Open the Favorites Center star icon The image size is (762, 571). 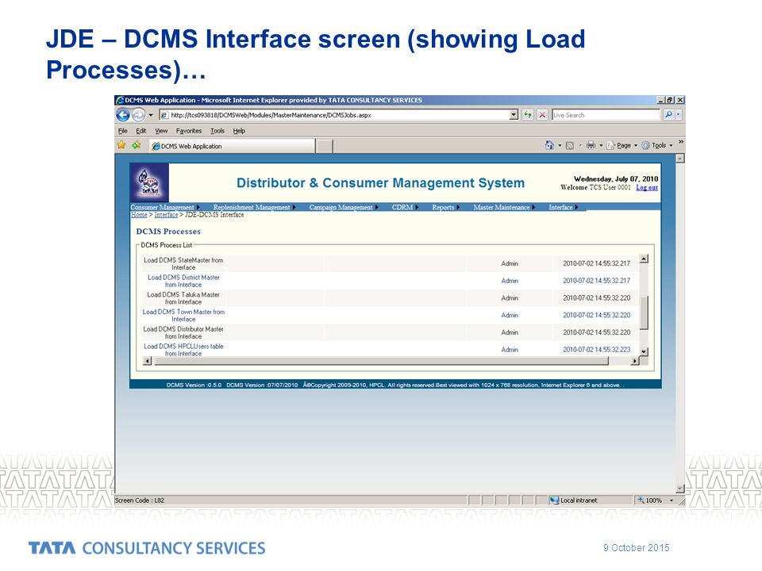[121, 145]
